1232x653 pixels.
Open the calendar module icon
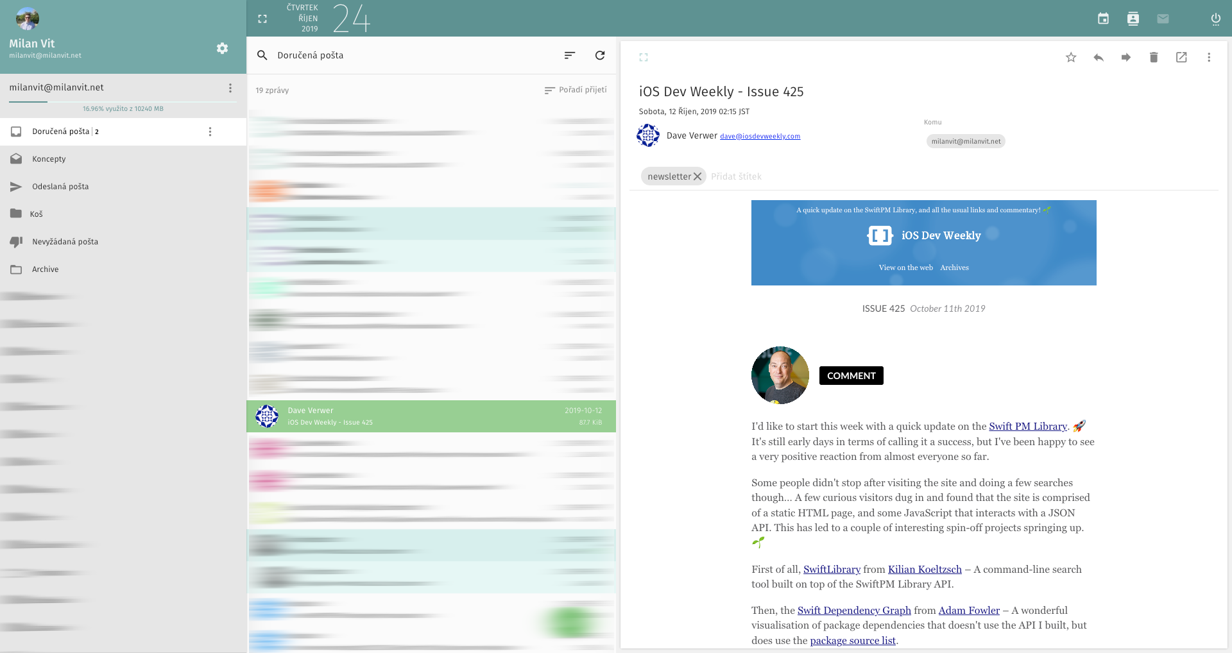pyautogui.click(x=1103, y=19)
